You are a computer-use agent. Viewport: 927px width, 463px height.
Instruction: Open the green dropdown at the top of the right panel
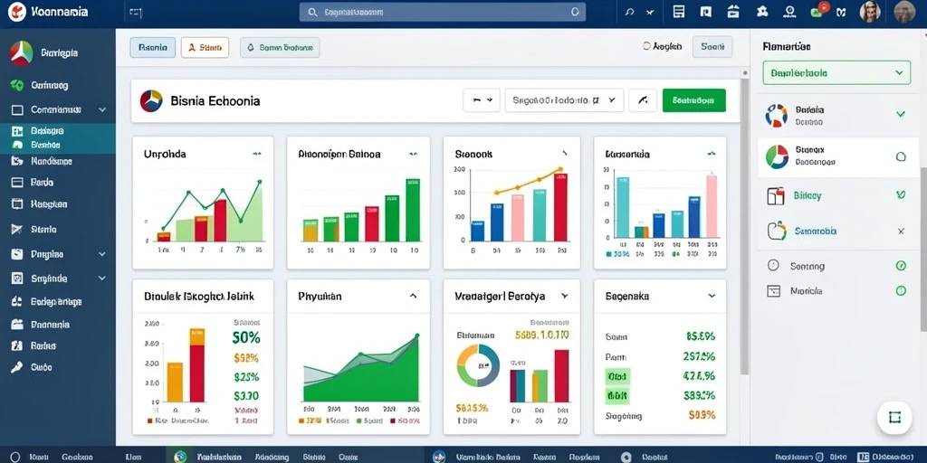pos(836,72)
